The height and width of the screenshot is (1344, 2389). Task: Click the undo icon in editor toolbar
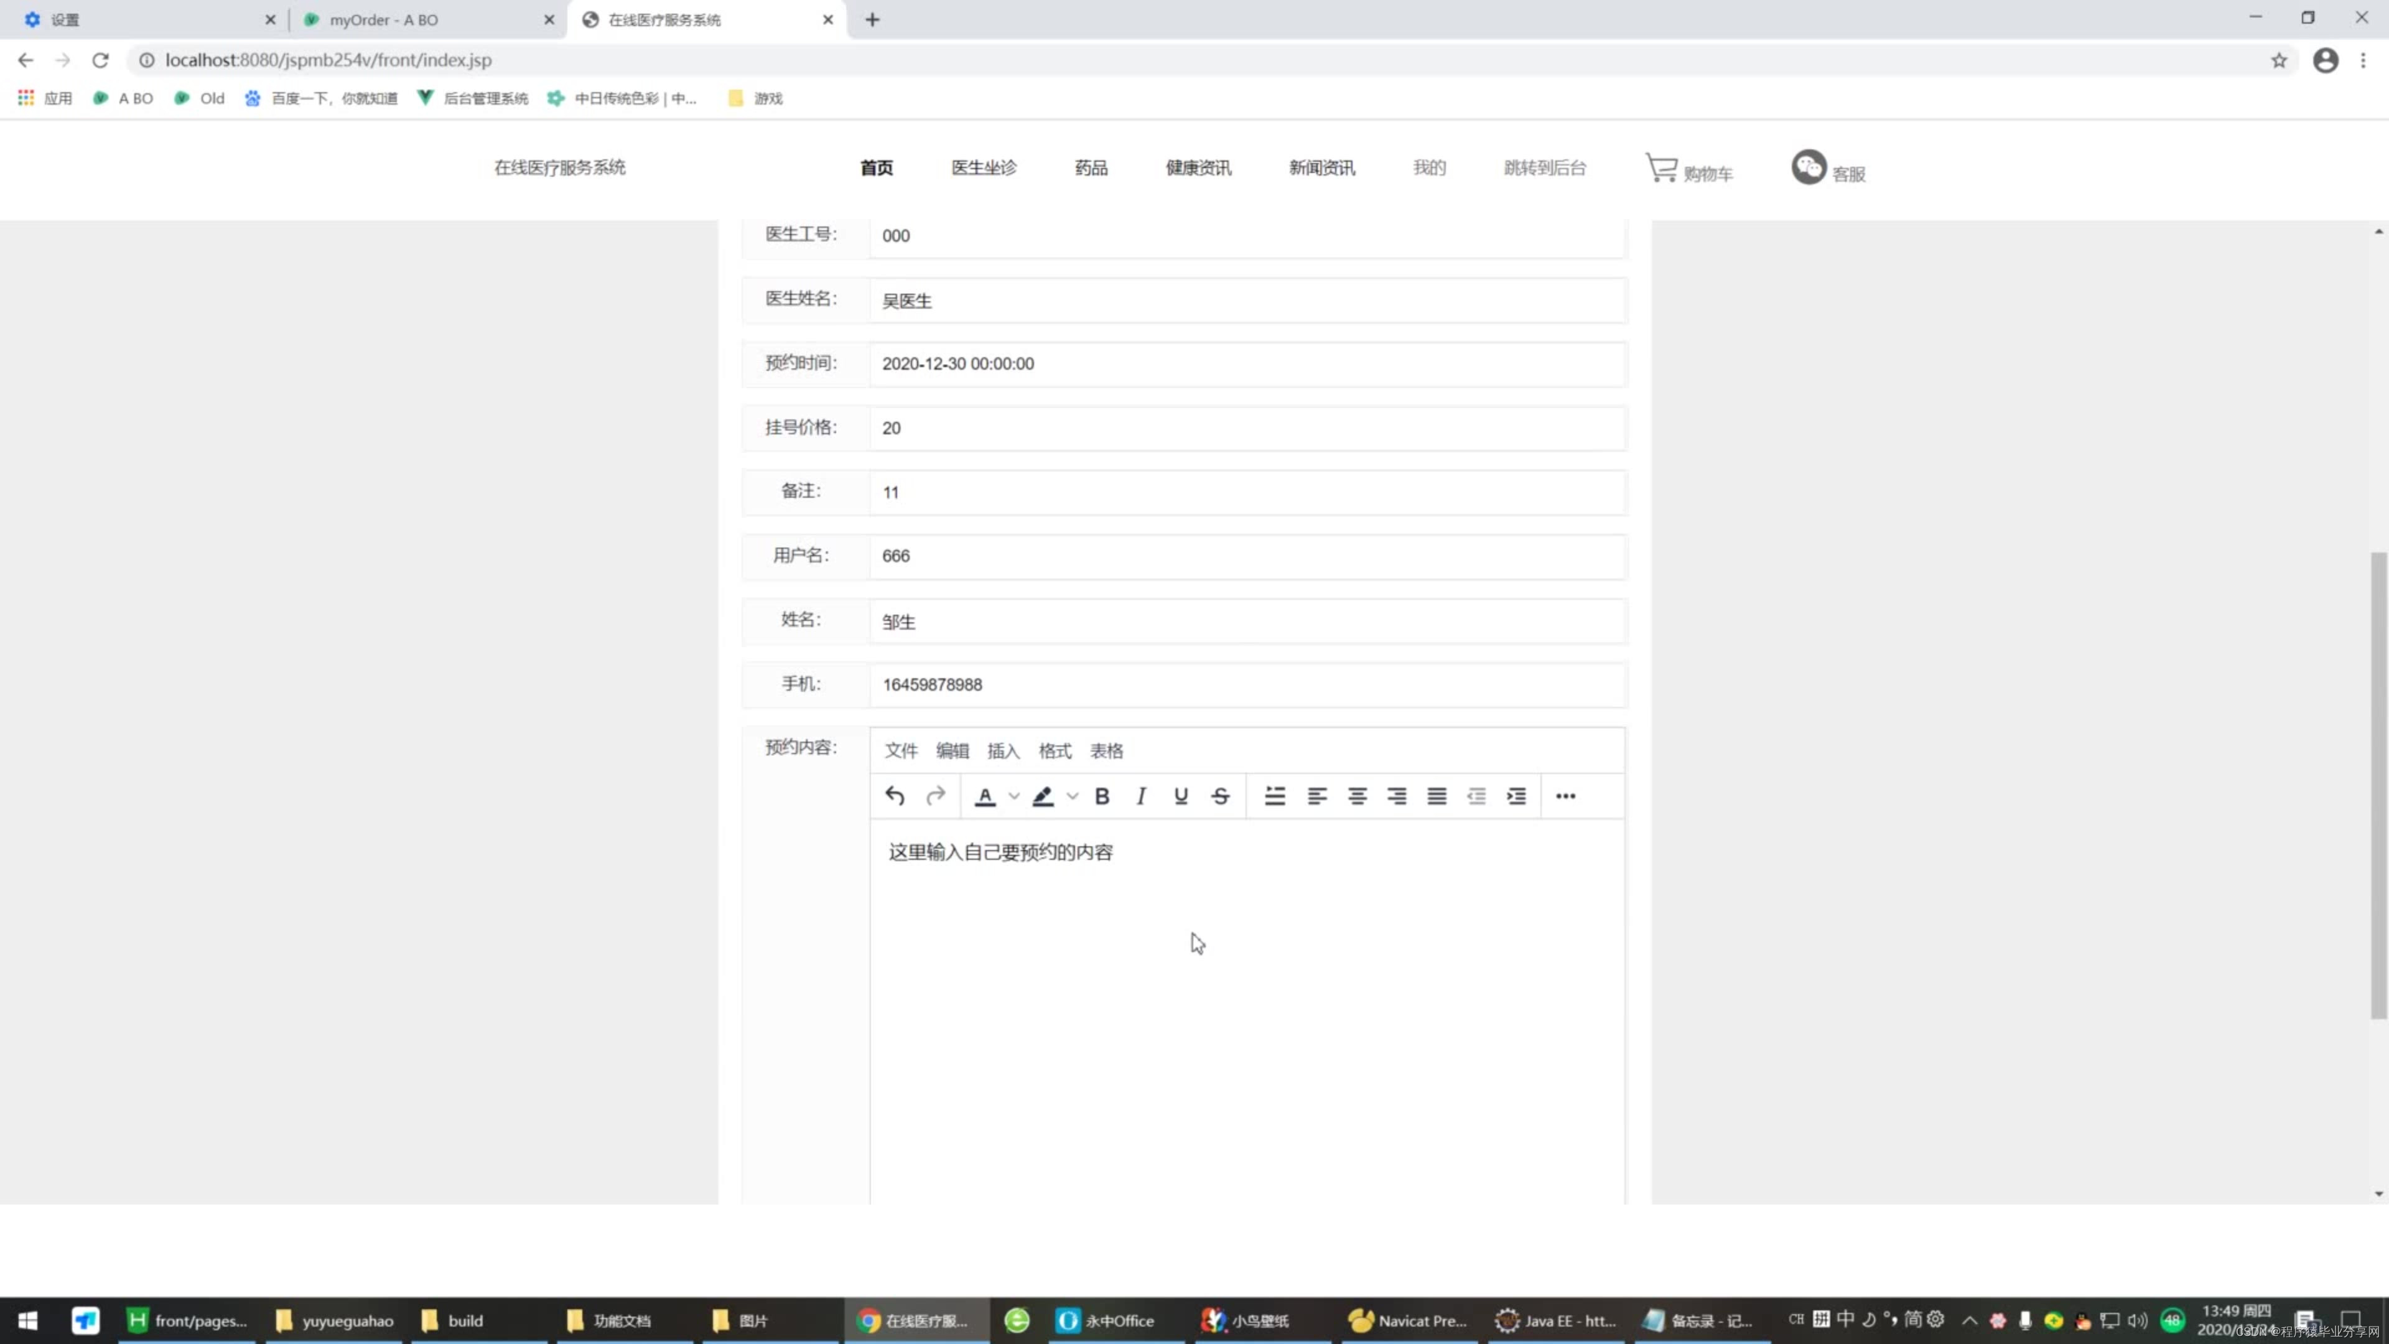pyautogui.click(x=894, y=796)
